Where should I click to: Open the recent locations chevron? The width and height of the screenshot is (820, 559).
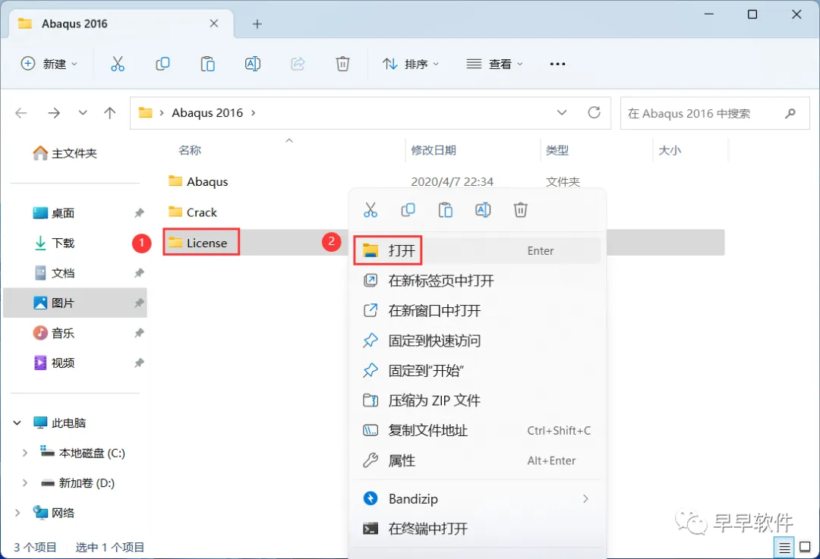[x=83, y=113]
